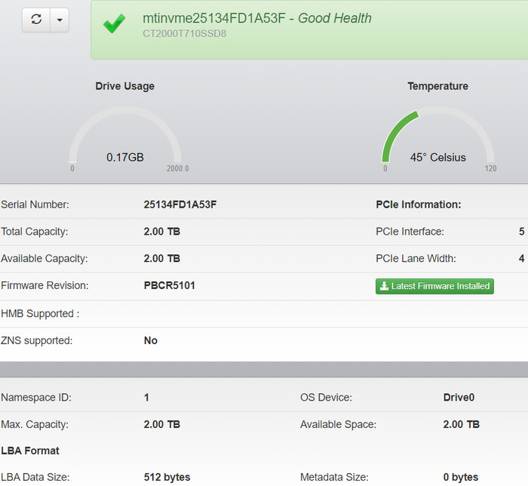Click the Latest Firmware Installed button
The width and height of the screenshot is (528, 486).
434,286
